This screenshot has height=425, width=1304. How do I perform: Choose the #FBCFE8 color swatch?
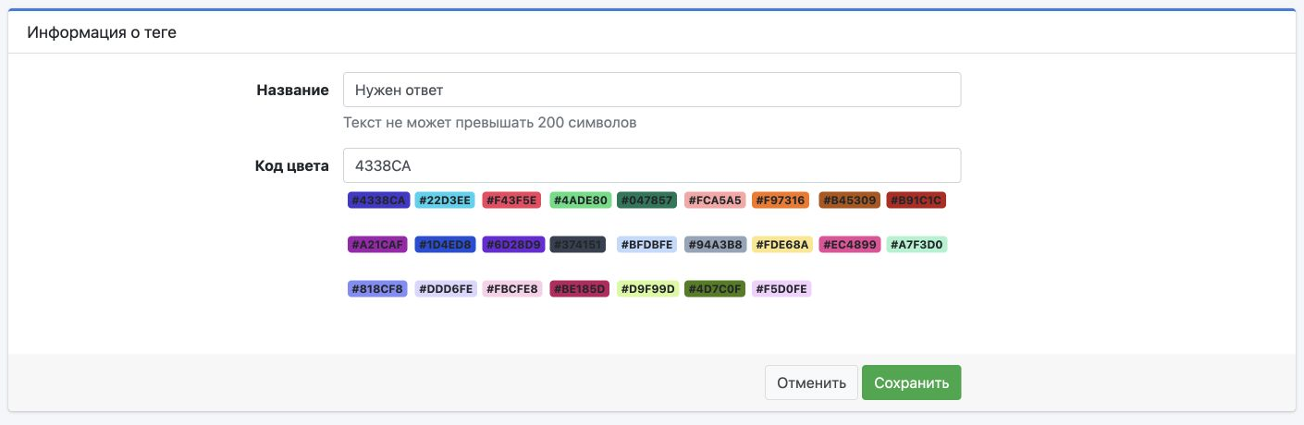tap(512, 289)
